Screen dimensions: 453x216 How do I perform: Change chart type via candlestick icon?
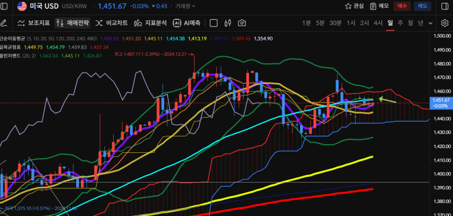(228, 23)
